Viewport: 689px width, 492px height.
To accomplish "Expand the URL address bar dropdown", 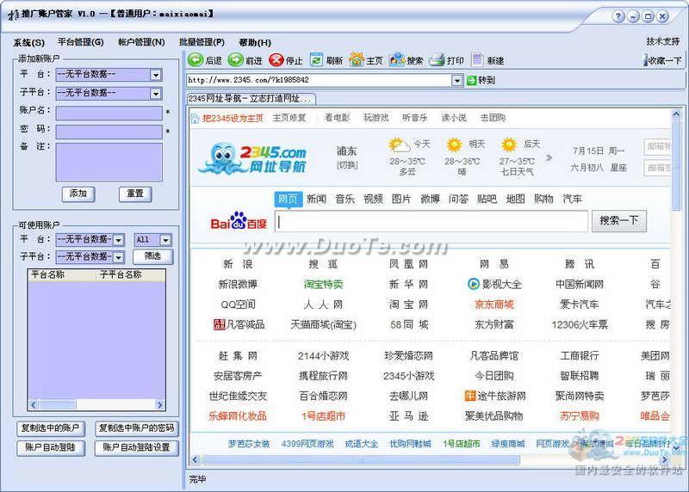I will click(457, 80).
